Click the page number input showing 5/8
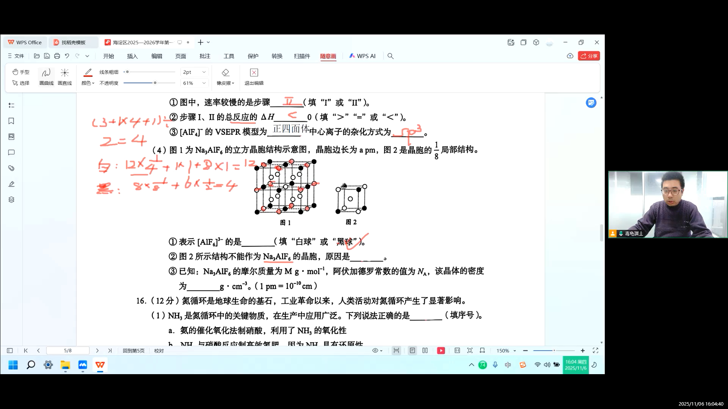 tap(67, 350)
